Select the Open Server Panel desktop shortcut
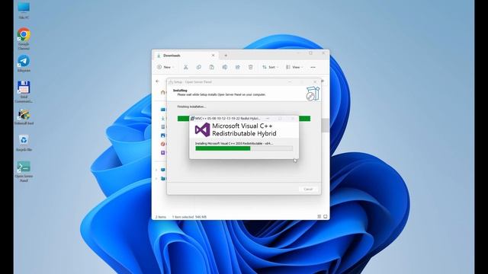488x274 pixels. pyautogui.click(x=24, y=171)
